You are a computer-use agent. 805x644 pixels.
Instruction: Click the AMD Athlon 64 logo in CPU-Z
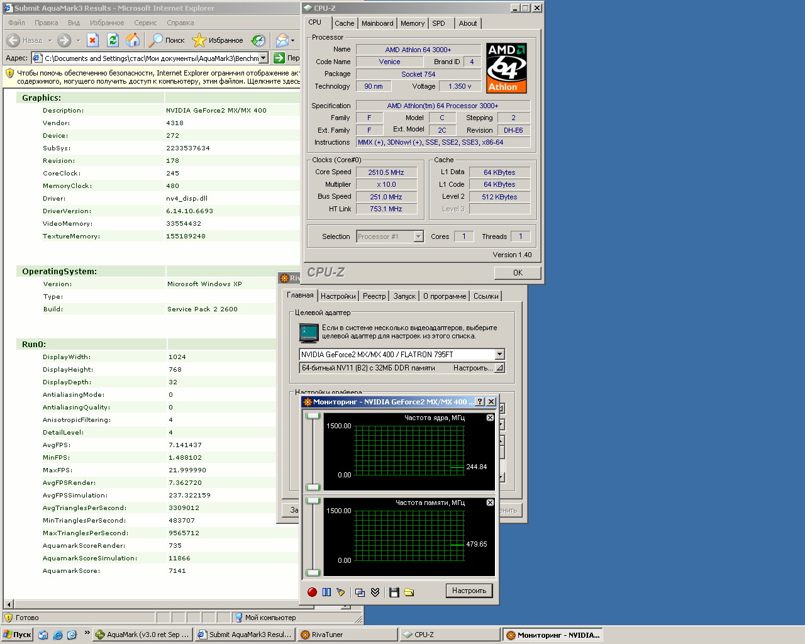coord(506,68)
